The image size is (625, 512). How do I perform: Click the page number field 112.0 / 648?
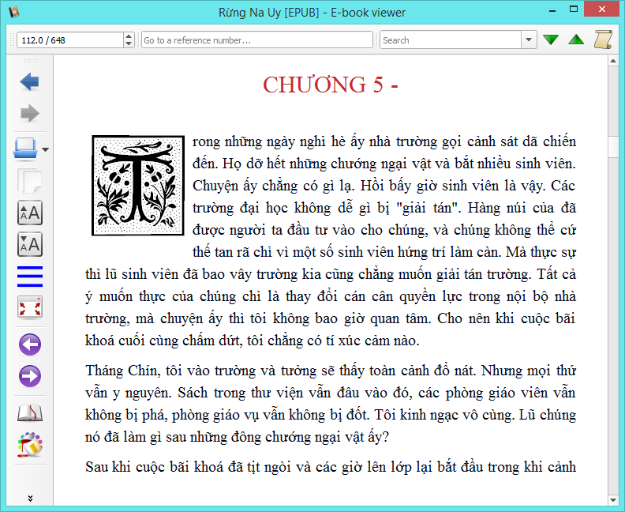click(x=70, y=40)
